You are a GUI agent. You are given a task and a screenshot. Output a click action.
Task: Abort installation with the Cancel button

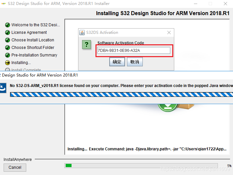[15, 167]
